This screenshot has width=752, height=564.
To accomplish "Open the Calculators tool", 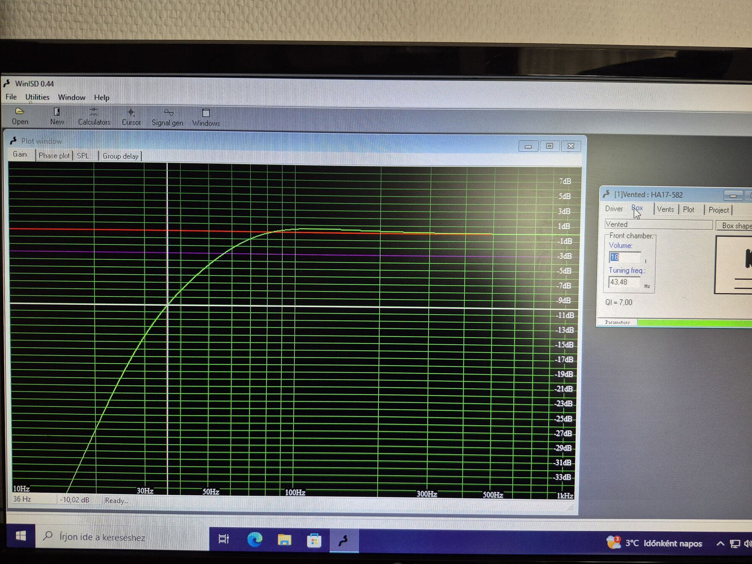I will point(94,117).
